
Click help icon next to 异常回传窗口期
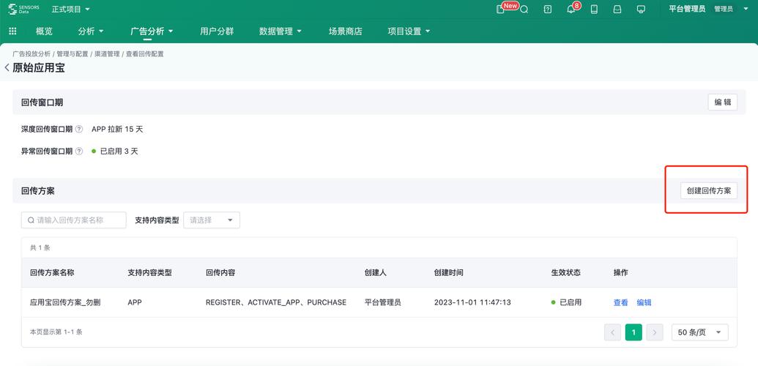79,152
